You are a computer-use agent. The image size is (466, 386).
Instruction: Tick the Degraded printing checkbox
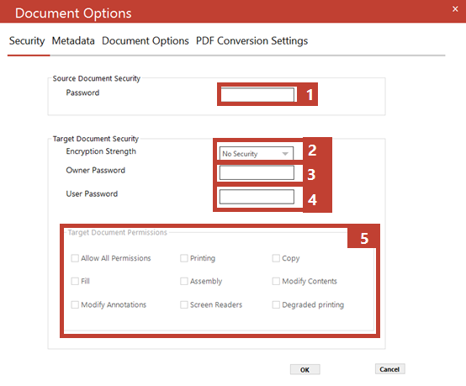pyautogui.click(x=276, y=304)
